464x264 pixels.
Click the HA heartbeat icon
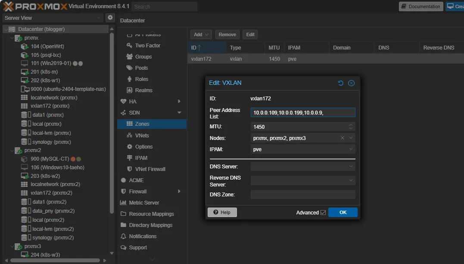(x=123, y=102)
